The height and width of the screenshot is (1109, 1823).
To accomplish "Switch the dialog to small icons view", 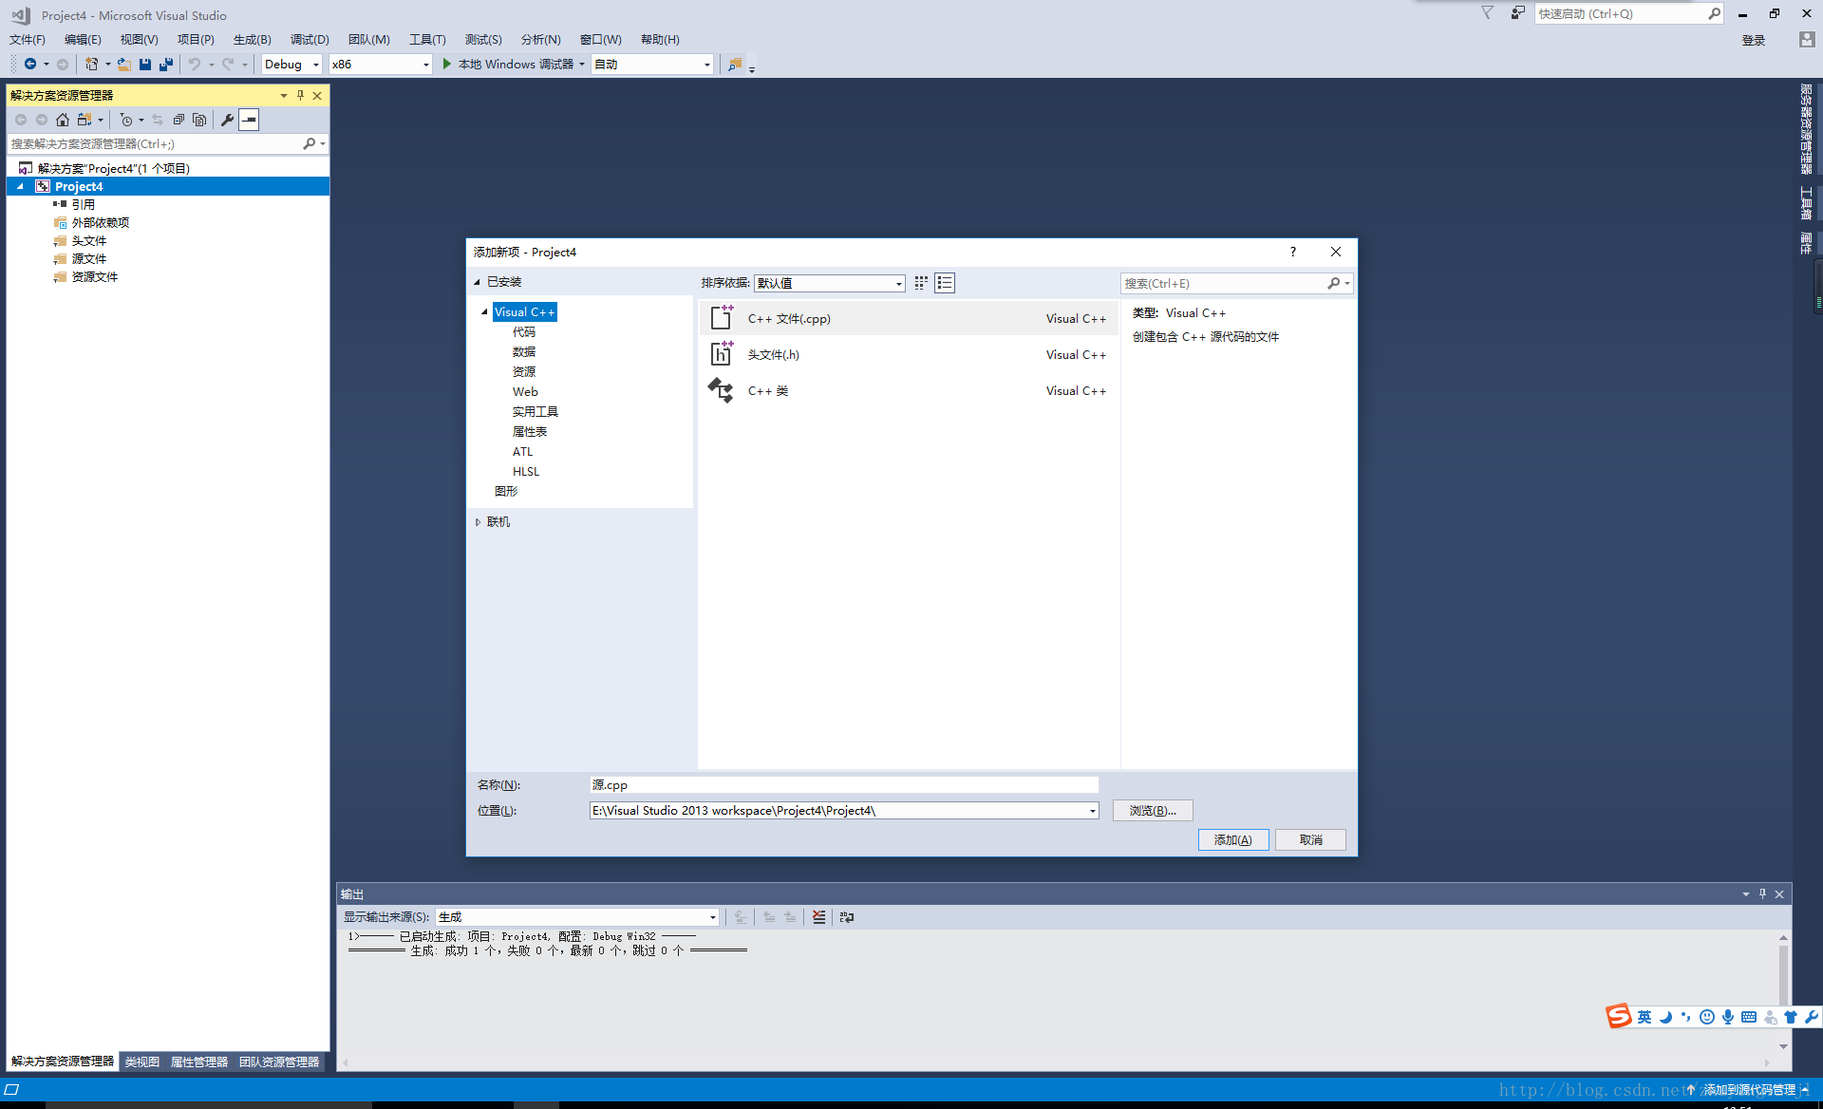I will 921,283.
